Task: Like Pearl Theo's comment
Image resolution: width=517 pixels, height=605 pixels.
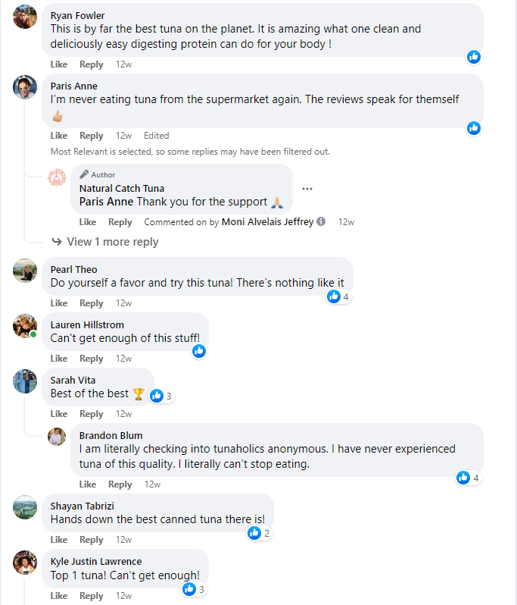Action: click(59, 303)
